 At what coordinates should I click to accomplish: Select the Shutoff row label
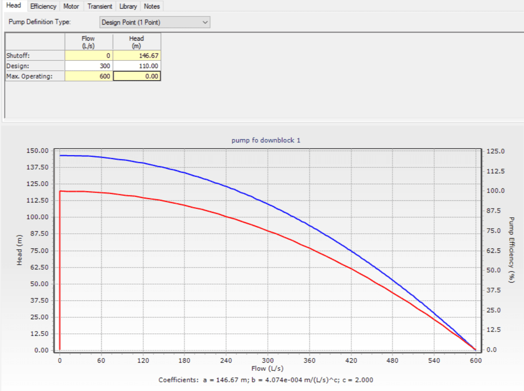(35, 55)
